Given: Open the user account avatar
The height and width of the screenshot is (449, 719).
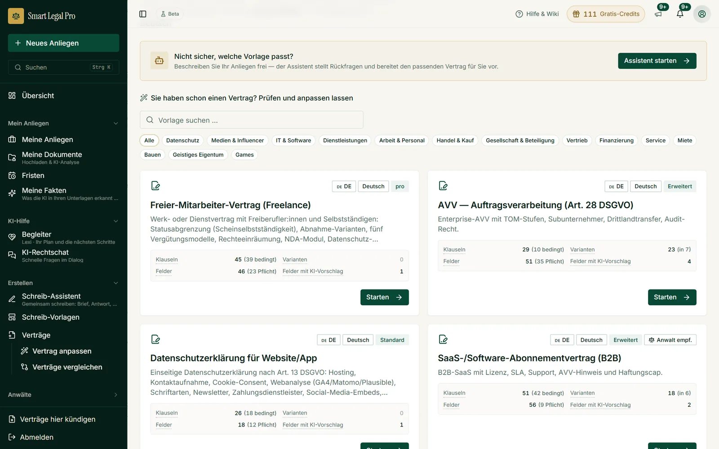Looking at the screenshot, I should tap(702, 14).
